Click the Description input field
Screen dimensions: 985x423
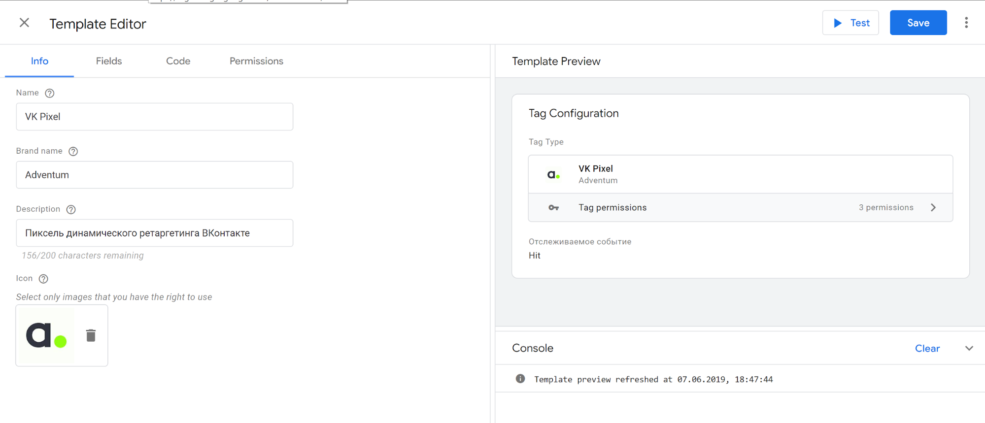pyautogui.click(x=154, y=233)
